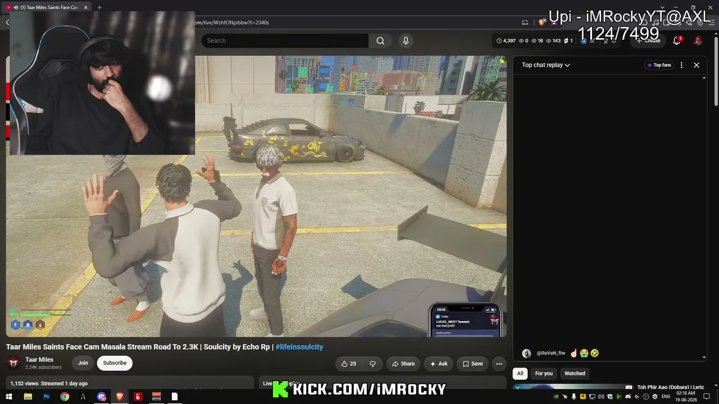Open the OBS tray icon
Image resolution: width=719 pixels, height=404 pixels.
(x=645, y=397)
